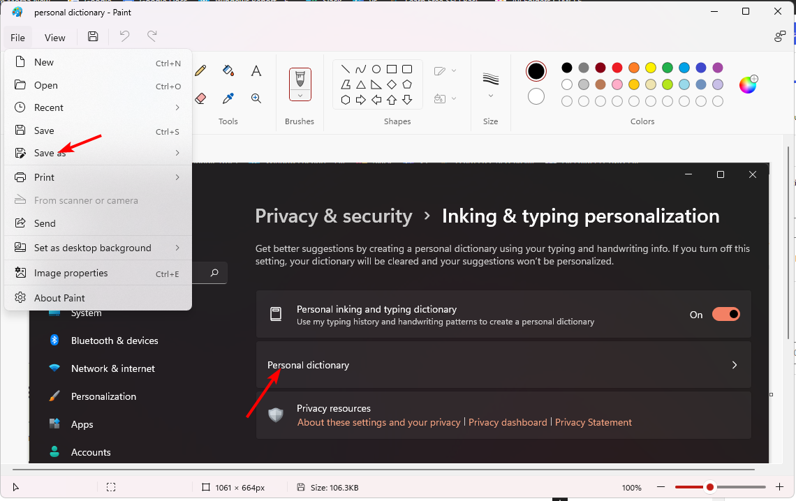Choose the Triangle shape
This screenshot has height=501, width=796.
point(360,84)
